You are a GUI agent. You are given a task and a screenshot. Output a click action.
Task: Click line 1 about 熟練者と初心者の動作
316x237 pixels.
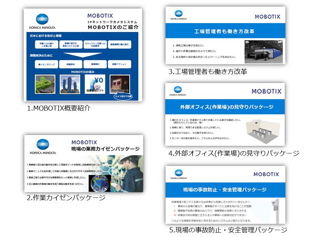(x=65, y=165)
